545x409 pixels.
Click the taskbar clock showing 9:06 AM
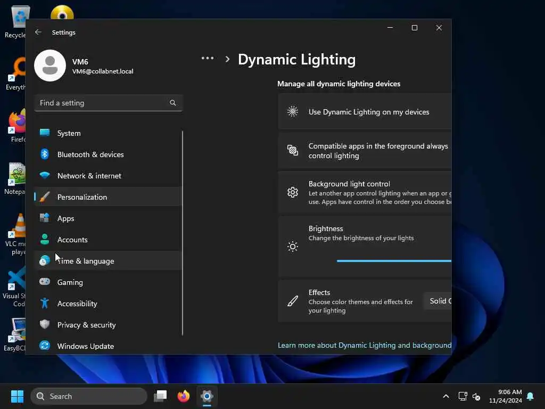pyautogui.click(x=506, y=396)
